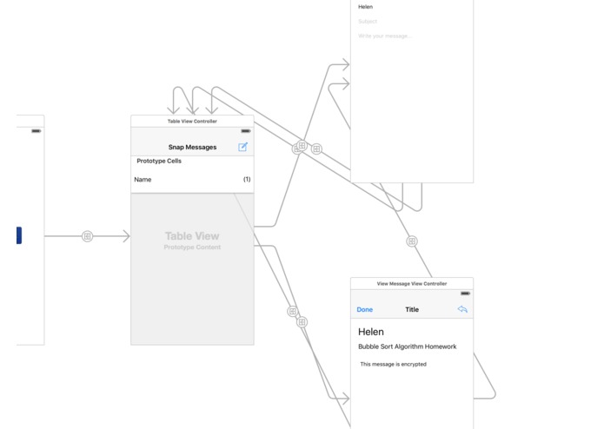This screenshot has height=429, width=604.
Task: Click the Done button in View Message scene
Action: [x=364, y=309]
